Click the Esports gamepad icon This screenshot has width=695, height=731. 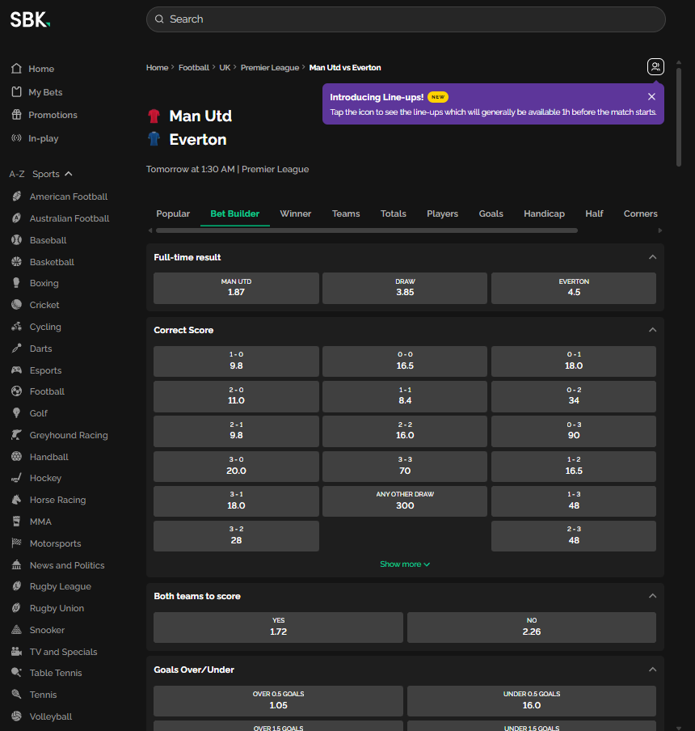point(16,370)
